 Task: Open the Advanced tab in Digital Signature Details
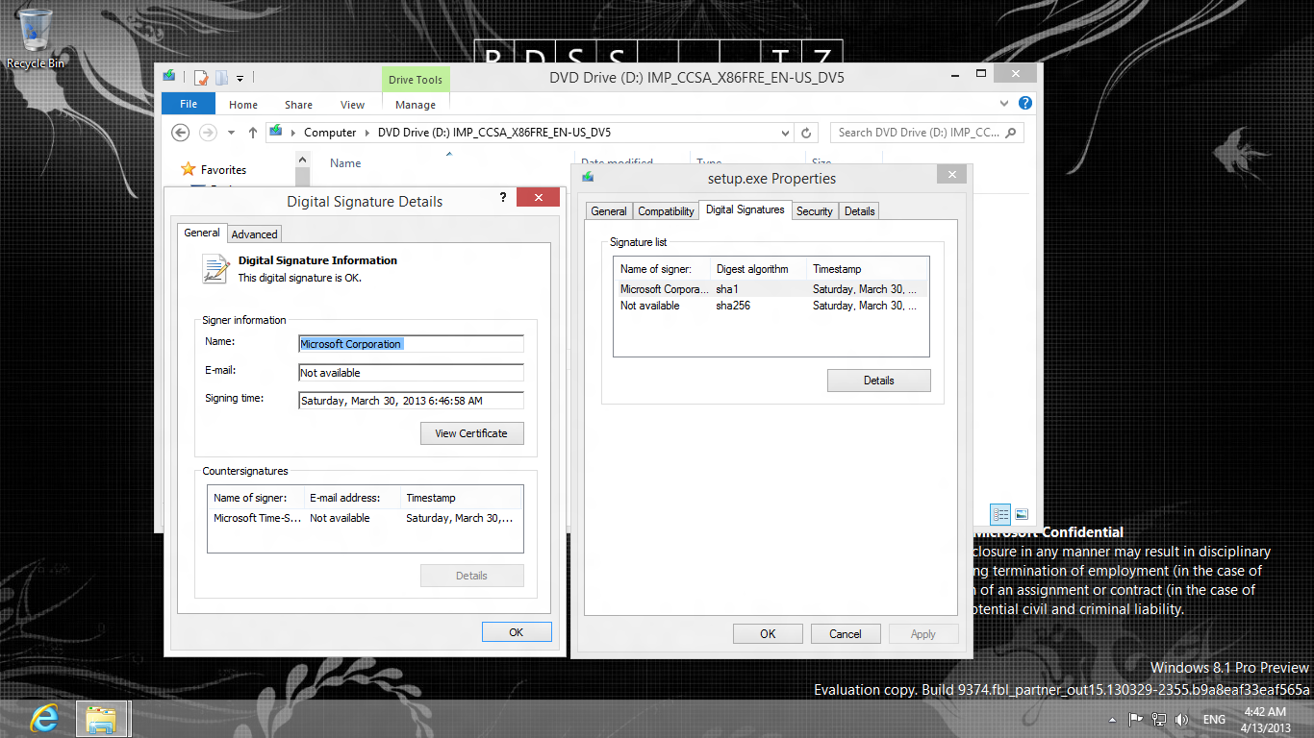click(254, 234)
